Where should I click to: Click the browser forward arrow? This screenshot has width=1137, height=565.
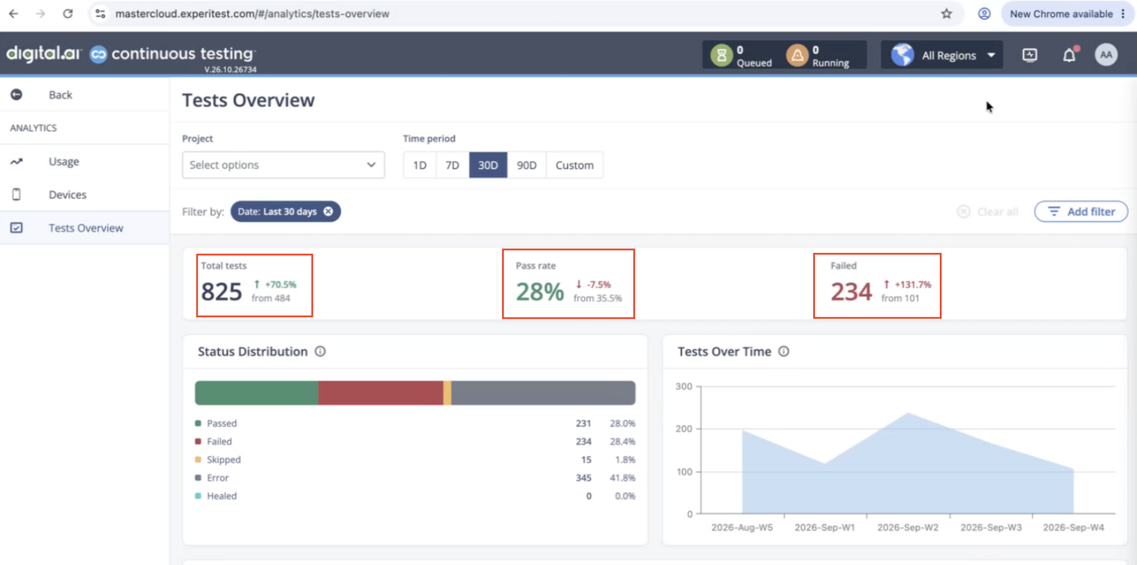click(40, 14)
